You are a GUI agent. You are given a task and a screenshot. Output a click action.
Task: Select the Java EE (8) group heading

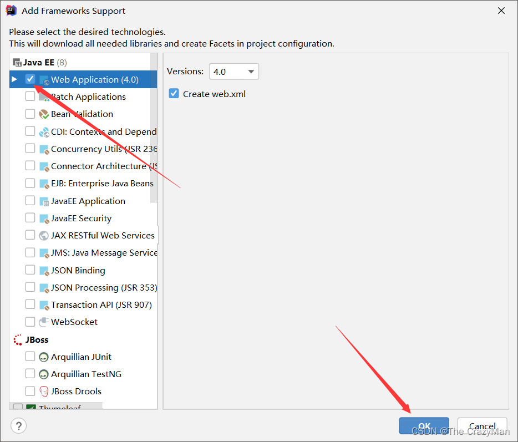pyautogui.click(x=45, y=63)
